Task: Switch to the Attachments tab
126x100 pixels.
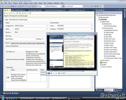Action: point(40,43)
